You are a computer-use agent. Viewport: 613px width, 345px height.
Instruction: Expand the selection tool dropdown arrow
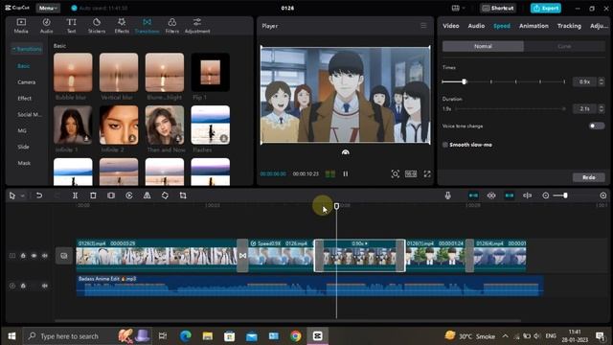coord(23,195)
